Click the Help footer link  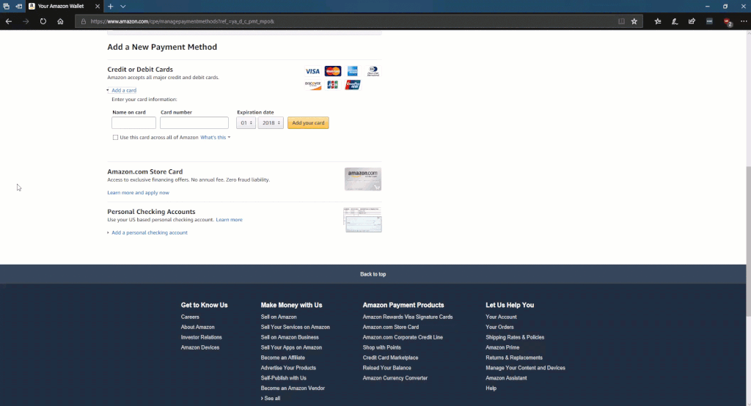tap(491, 388)
